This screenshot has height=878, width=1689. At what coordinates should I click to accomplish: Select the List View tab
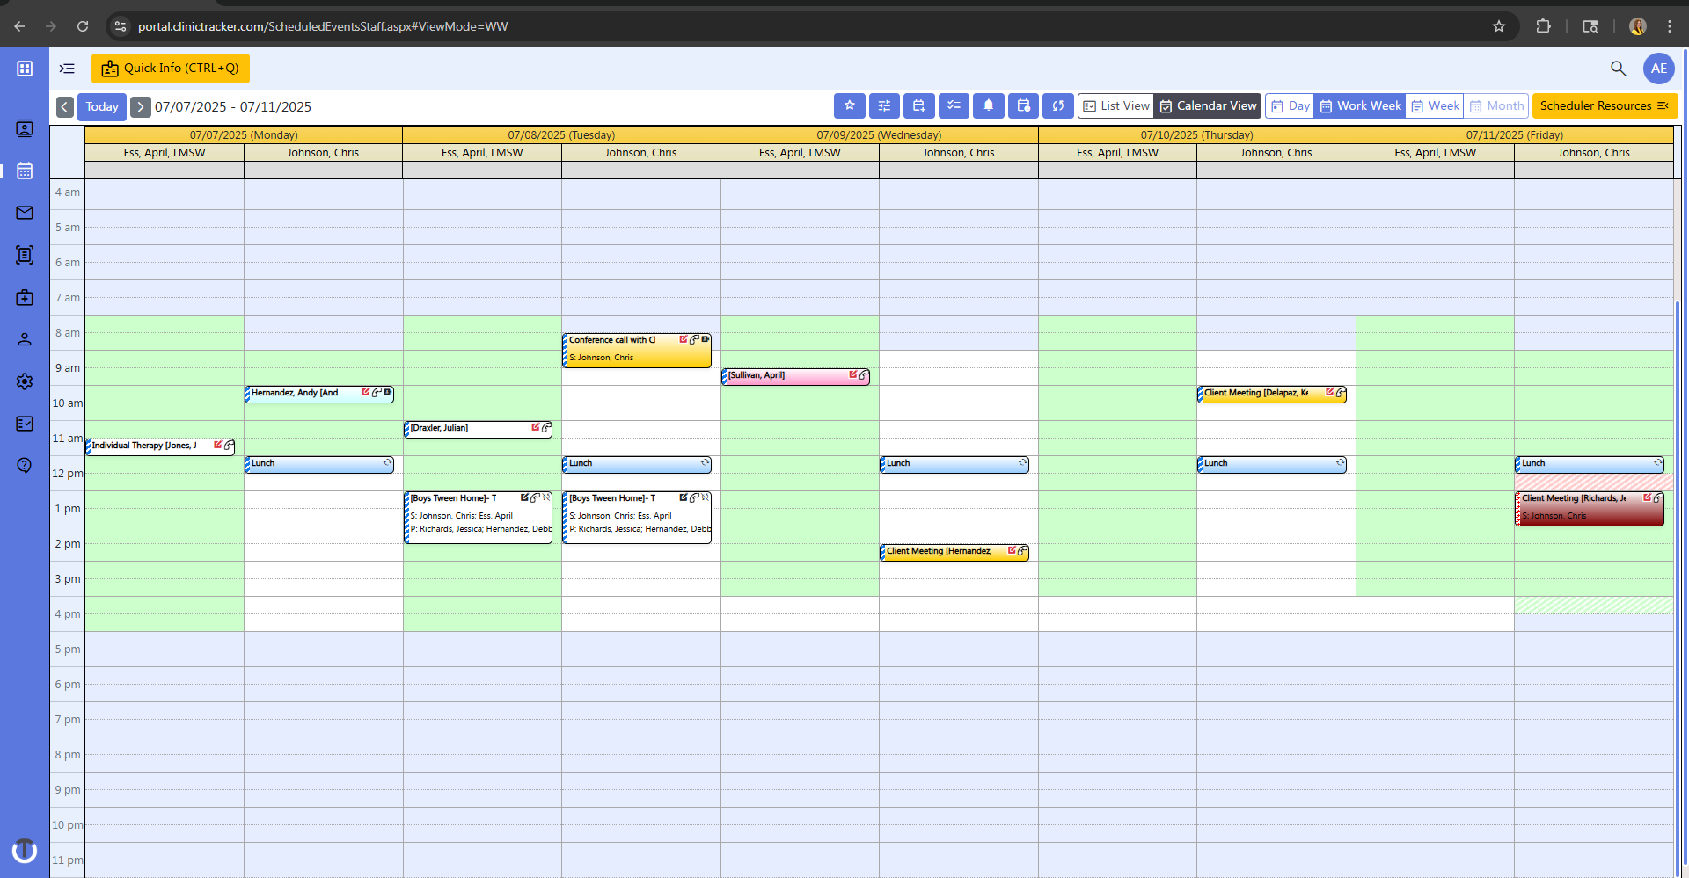click(x=1115, y=105)
